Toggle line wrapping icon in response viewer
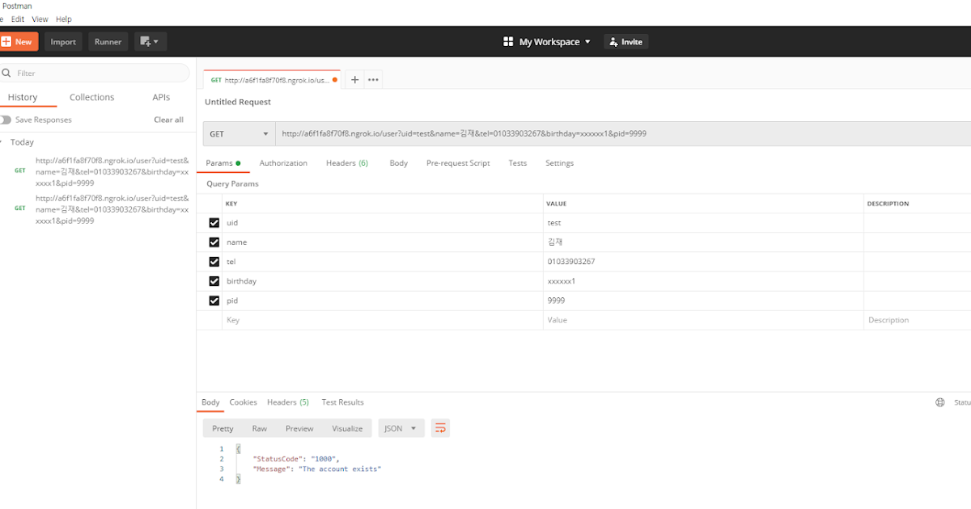Image resolution: width=971 pixels, height=509 pixels. (x=439, y=428)
